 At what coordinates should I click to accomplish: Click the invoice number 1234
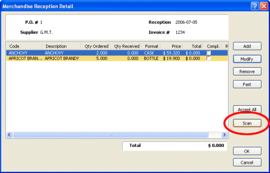point(180,32)
